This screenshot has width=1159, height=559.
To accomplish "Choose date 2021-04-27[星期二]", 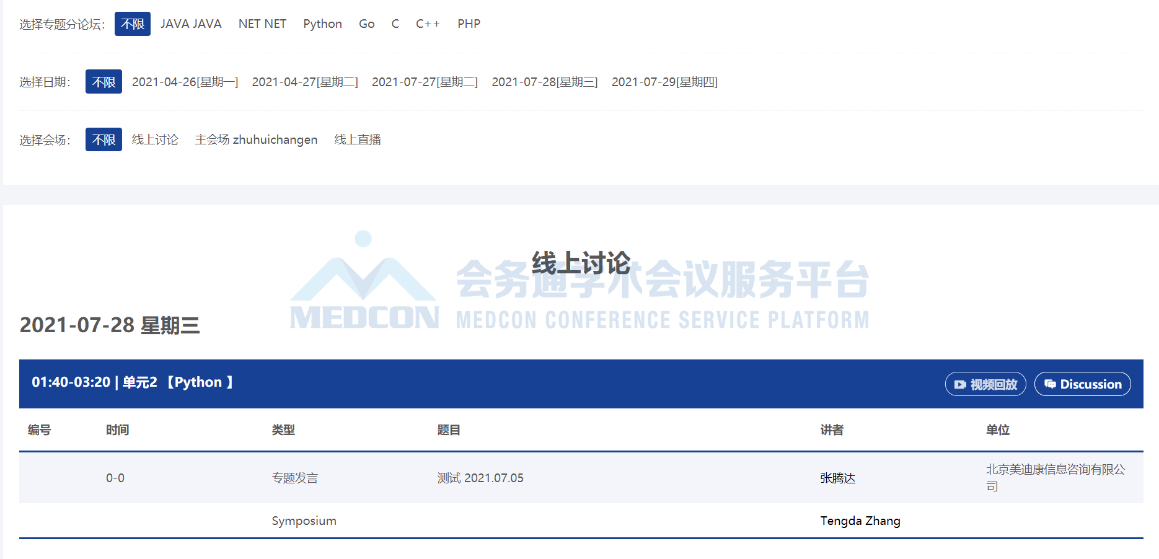I will pos(305,82).
